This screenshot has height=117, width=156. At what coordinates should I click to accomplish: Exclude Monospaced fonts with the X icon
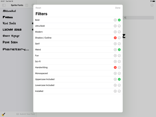pyautogui.click(x=115, y=73)
